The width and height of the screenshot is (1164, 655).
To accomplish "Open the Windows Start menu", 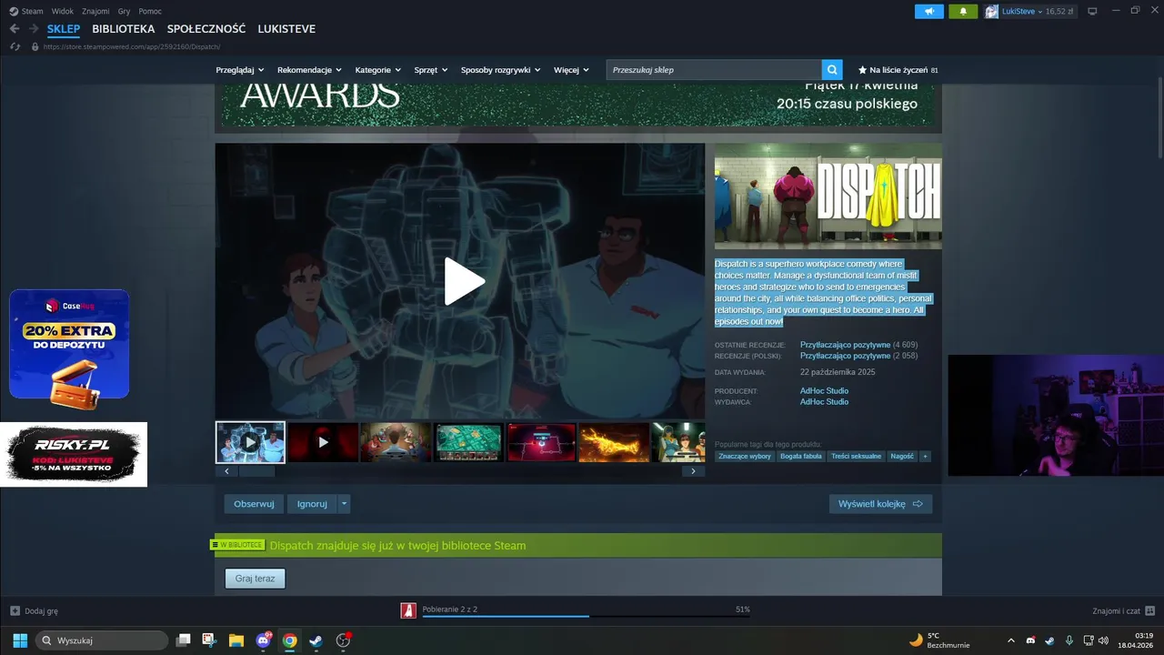I will point(20,640).
